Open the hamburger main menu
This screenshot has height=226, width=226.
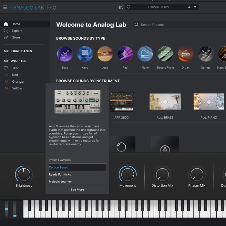5,7
